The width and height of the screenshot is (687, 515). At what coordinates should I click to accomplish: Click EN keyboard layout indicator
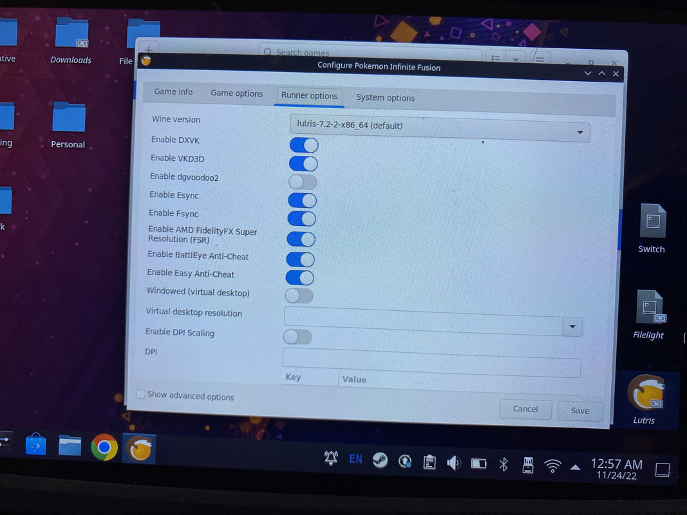(356, 458)
